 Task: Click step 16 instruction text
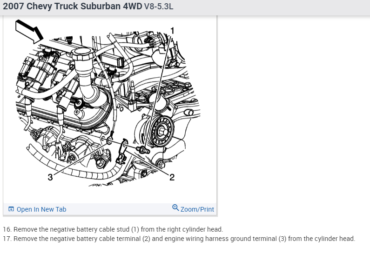pos(113,229)
